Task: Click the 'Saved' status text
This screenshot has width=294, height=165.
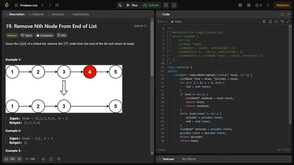Action: coord(161,149)
